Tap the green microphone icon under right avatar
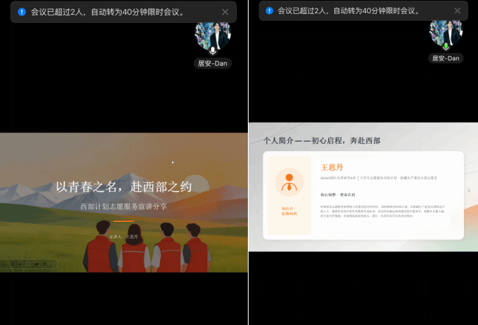This screenshot has width=478, height=325. (x=446, y=46)
